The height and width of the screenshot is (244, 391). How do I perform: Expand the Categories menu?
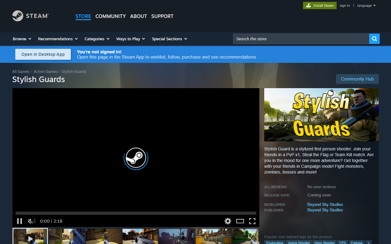pos(97,39)
